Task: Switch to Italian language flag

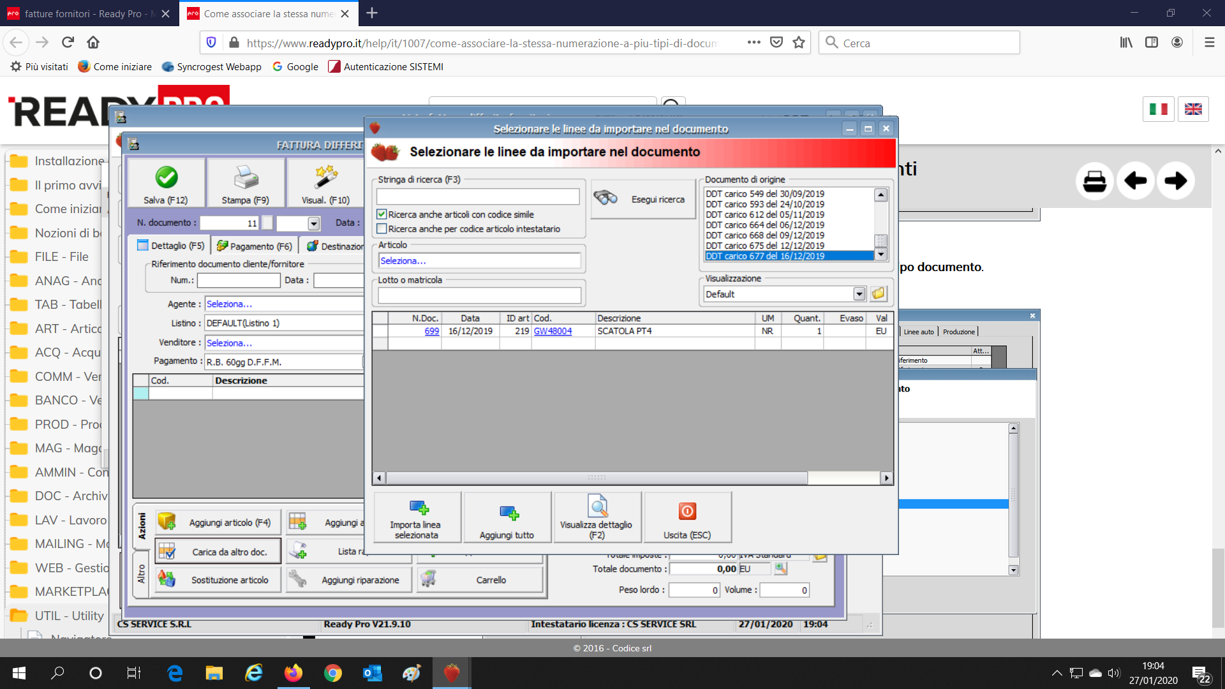Action: pyautogui.click(x=1159, y=109)
